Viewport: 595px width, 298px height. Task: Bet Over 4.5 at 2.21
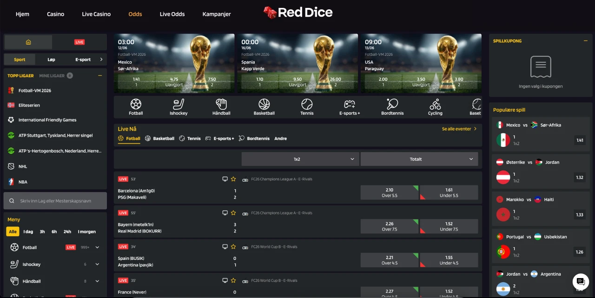pyautogui.click(x=390, y=260)
